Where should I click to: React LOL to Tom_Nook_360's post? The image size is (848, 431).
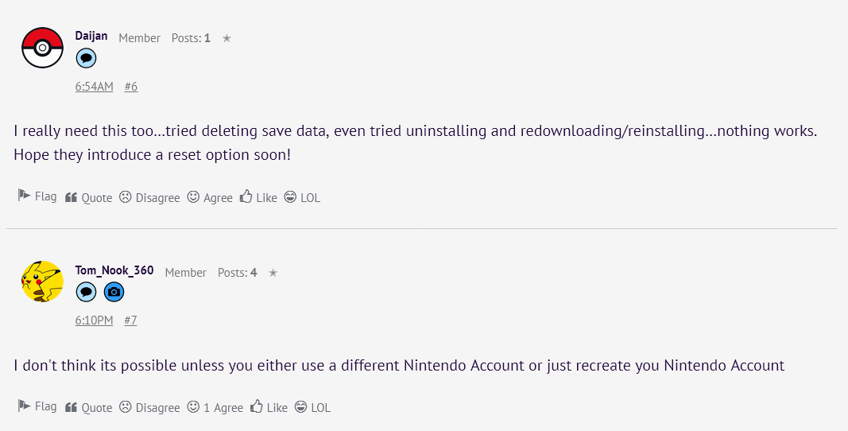tap(312, 407)
